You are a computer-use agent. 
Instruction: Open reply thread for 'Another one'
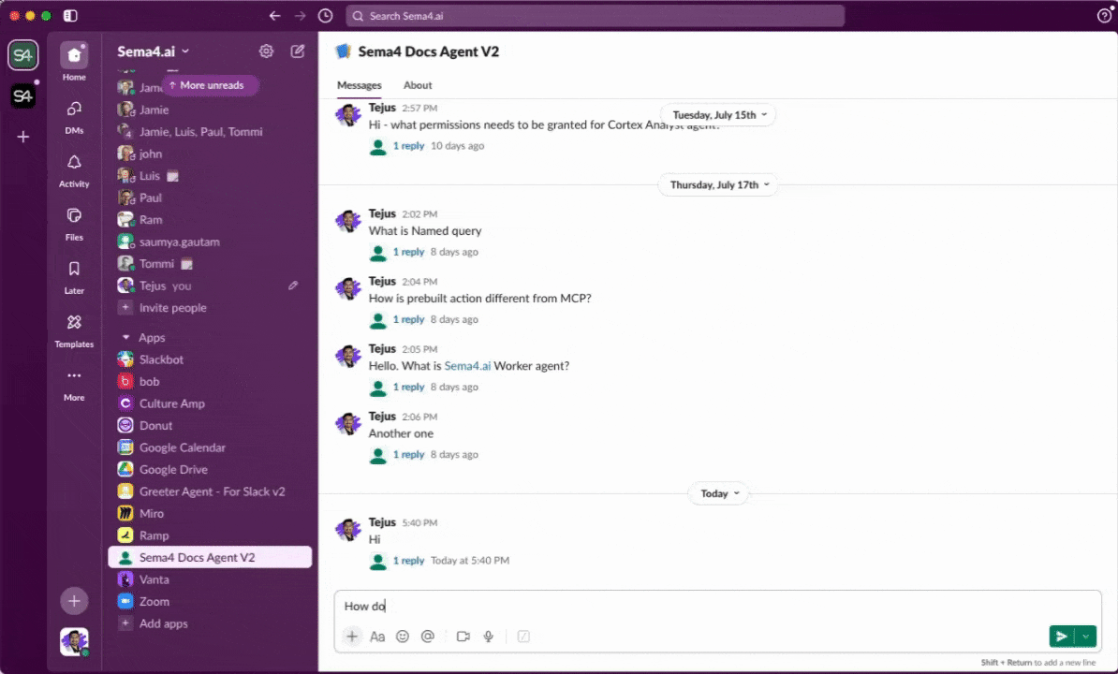pyautogui.click(x=408, y=454)
